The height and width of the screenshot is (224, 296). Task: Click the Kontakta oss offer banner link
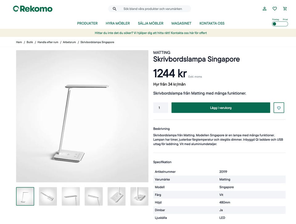click(189, 33)
